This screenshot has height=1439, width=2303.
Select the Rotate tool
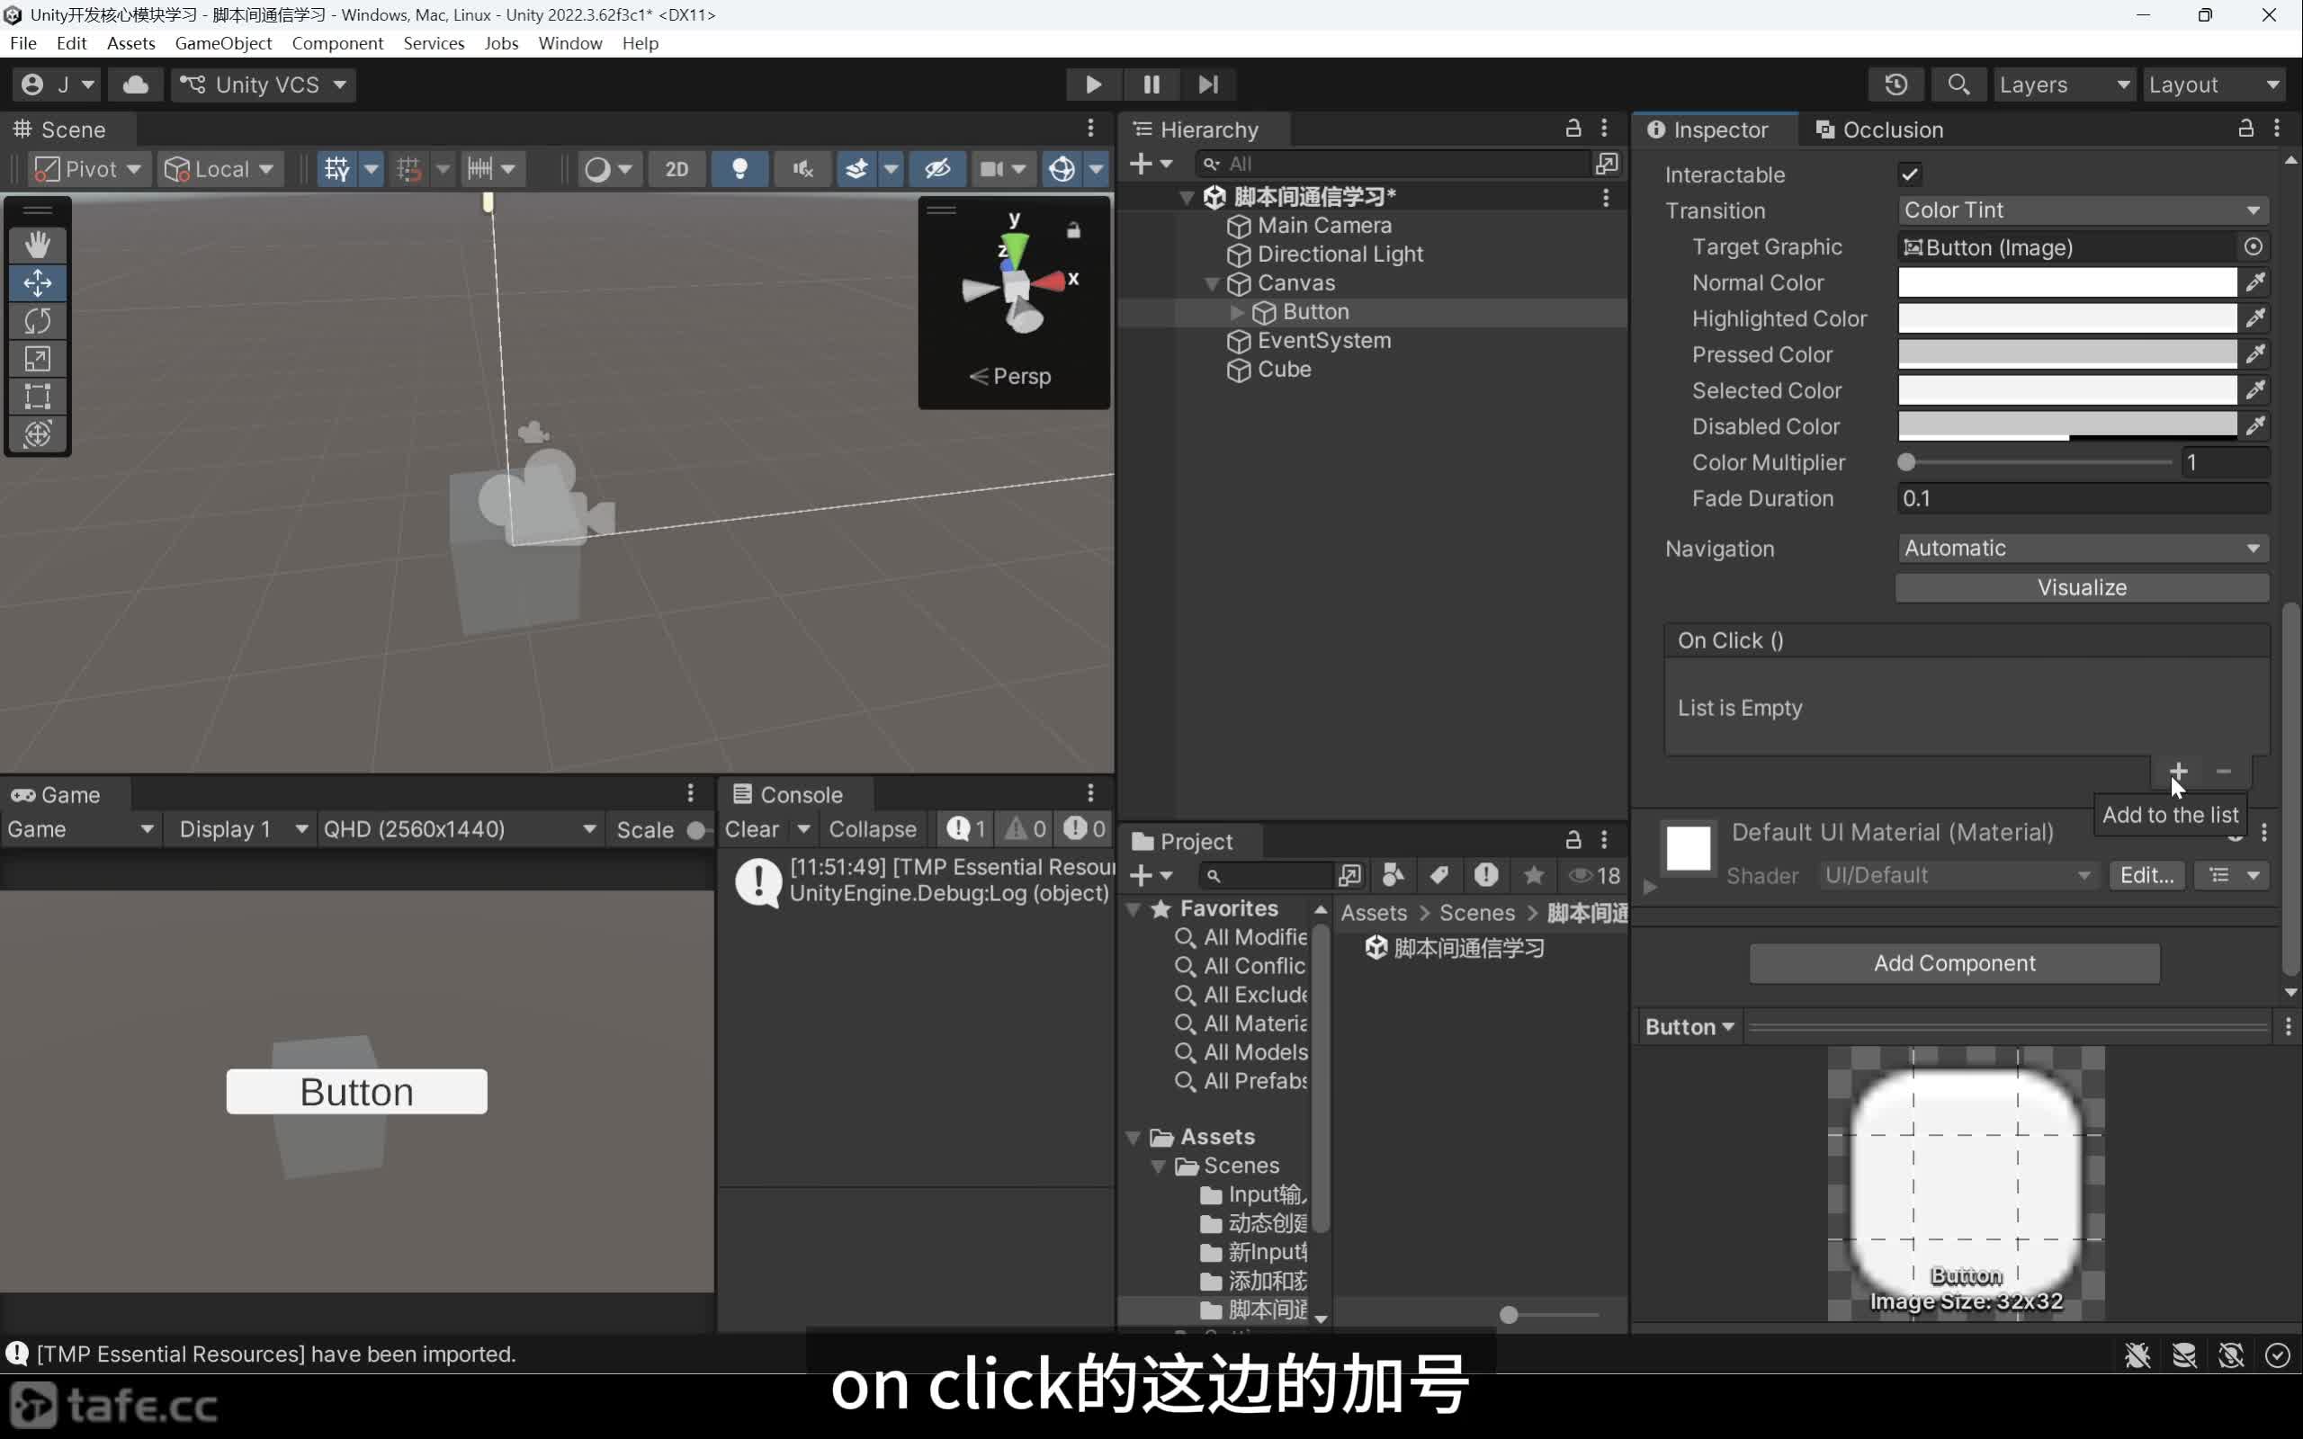pos(37,321)
